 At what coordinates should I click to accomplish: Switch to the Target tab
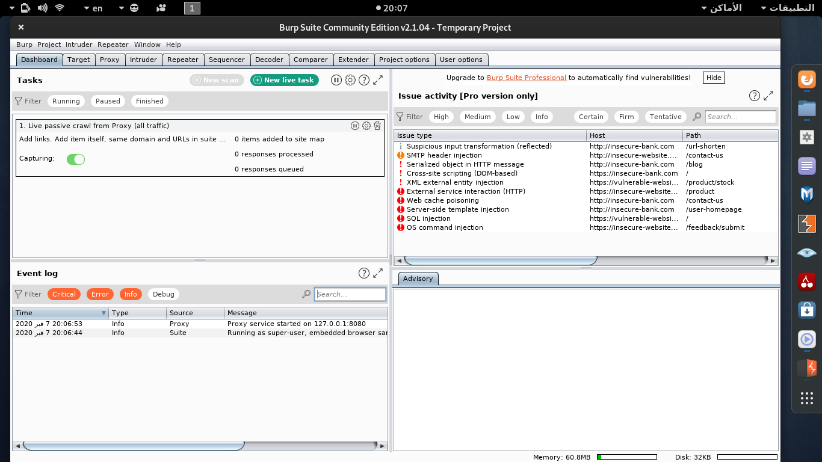[x=79, y=60]
